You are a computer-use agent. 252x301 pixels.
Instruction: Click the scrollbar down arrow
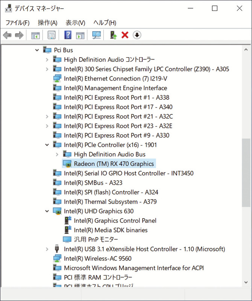point(246,282)
